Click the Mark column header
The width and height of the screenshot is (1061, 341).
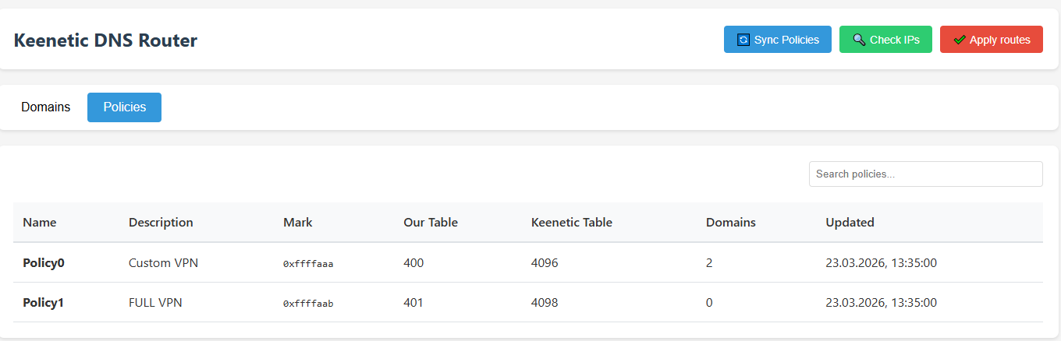click(x=298, y=223)
